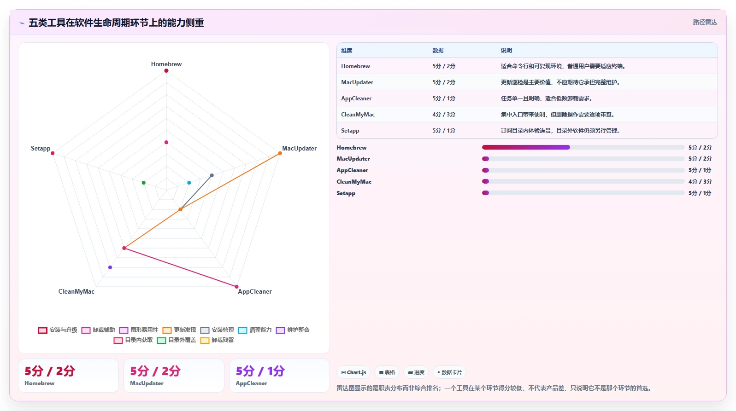Toggle the 安装管理 legend item
This screenshot has width=736, height=411.
tap(217, 330)
